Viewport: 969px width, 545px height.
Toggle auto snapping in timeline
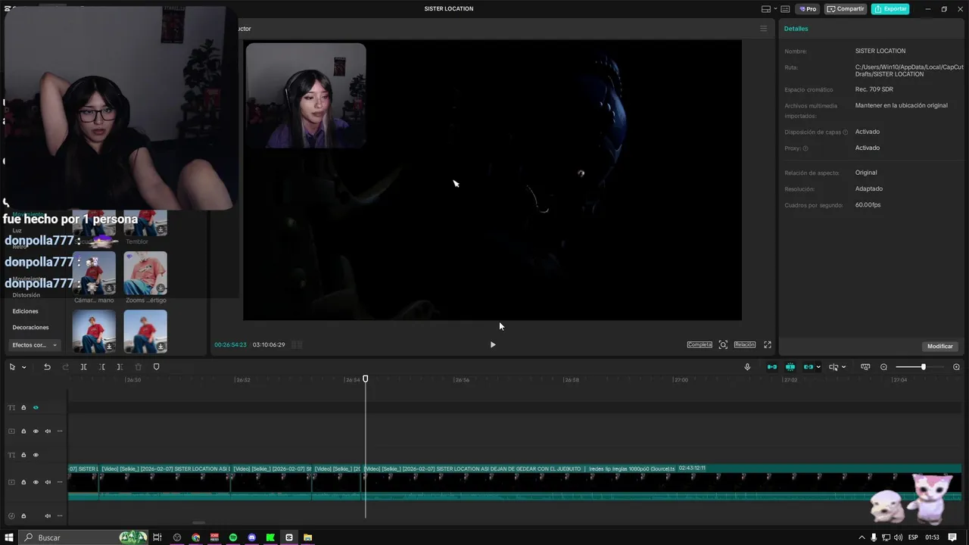tap(790, 367)
